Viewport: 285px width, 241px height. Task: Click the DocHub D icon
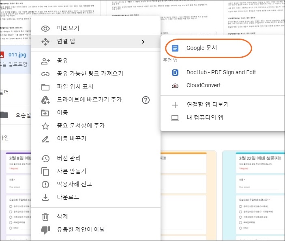coord(175,73)
